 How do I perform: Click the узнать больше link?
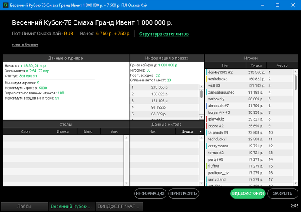pos(25,44)
